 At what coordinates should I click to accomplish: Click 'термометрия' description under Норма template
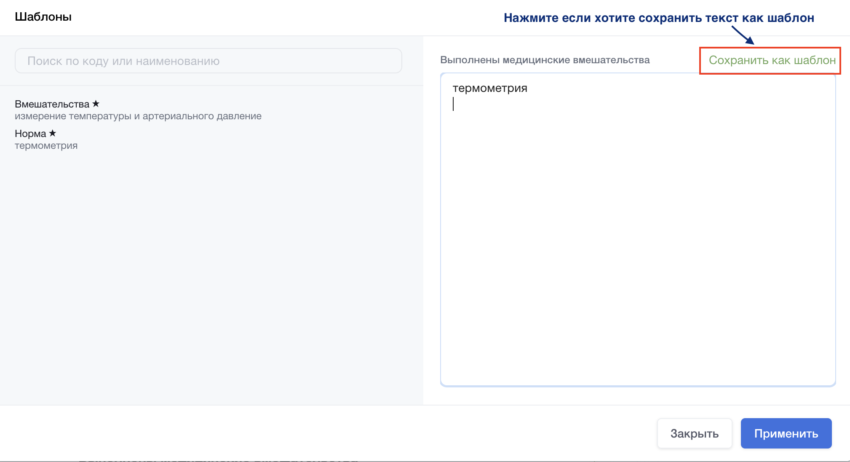(x=46, y=145)
